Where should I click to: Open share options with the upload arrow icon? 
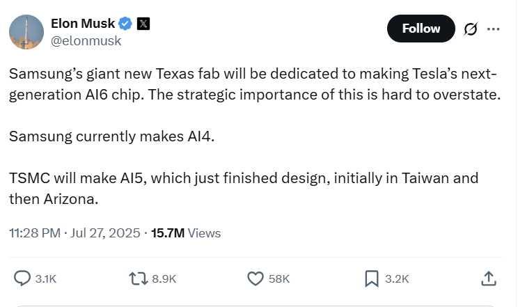pyautogui.click(x=489, y=278)
